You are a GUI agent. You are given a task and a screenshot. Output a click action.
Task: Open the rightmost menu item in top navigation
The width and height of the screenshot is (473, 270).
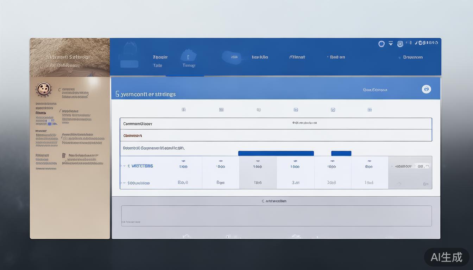[x=412, y=57]
